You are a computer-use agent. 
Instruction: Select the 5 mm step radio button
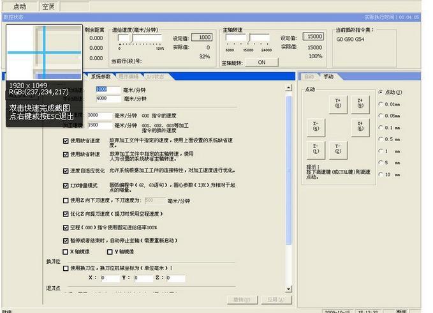[x=381, y=163]
